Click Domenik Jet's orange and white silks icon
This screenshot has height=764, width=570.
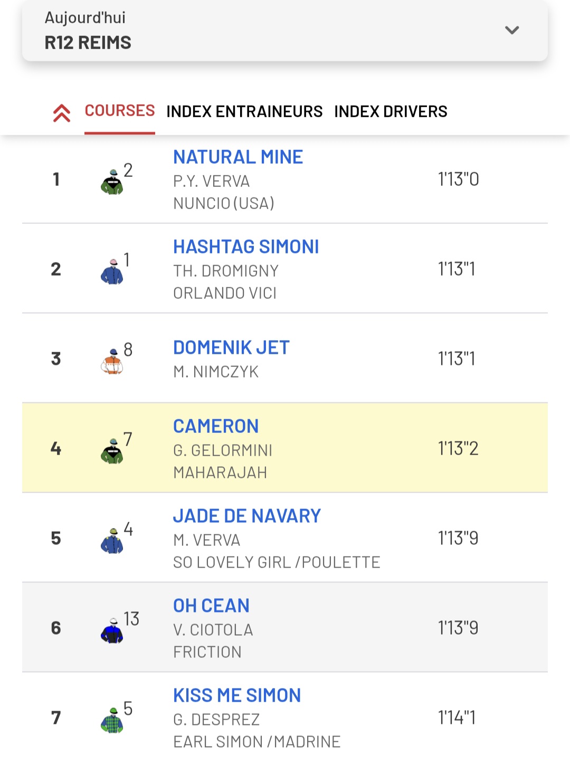click(112, 362)
